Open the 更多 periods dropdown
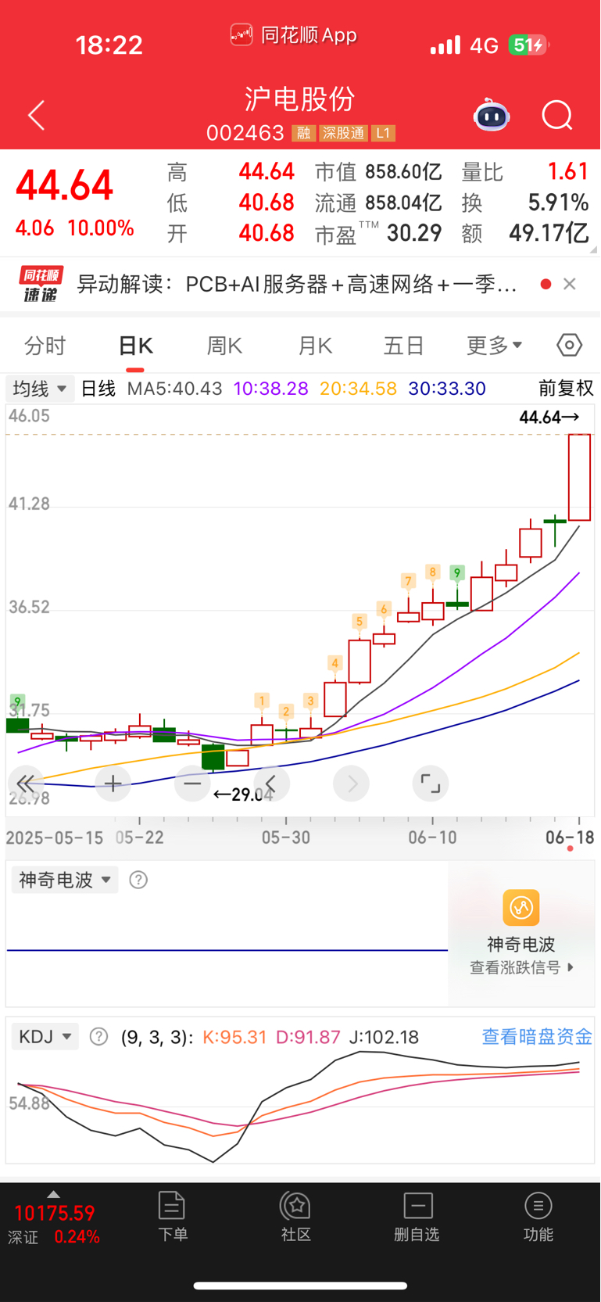 [494, 346]
